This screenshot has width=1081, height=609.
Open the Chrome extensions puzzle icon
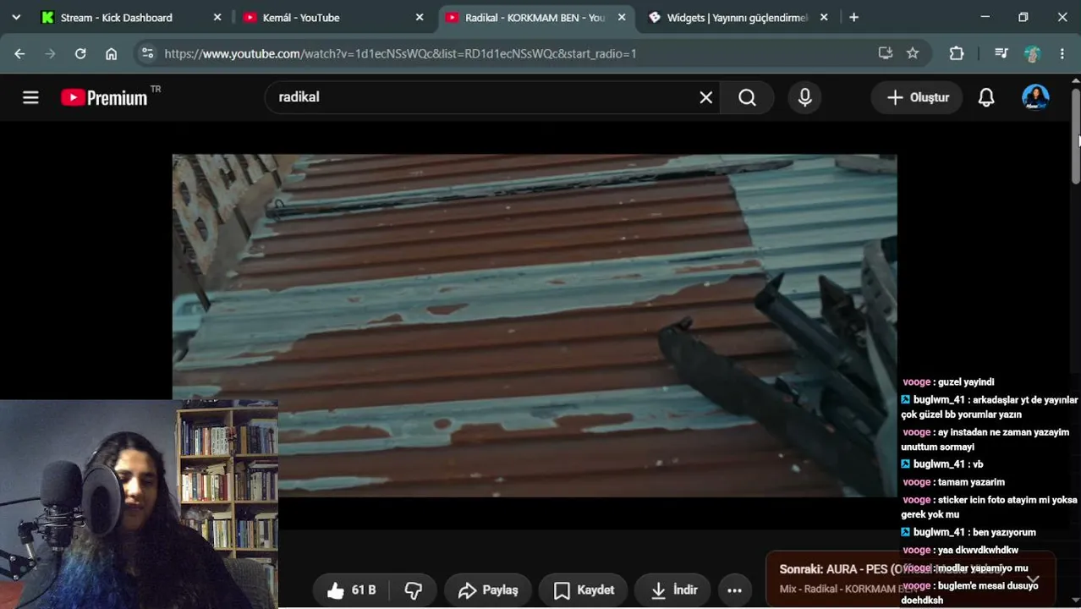[x=957, y=53]
